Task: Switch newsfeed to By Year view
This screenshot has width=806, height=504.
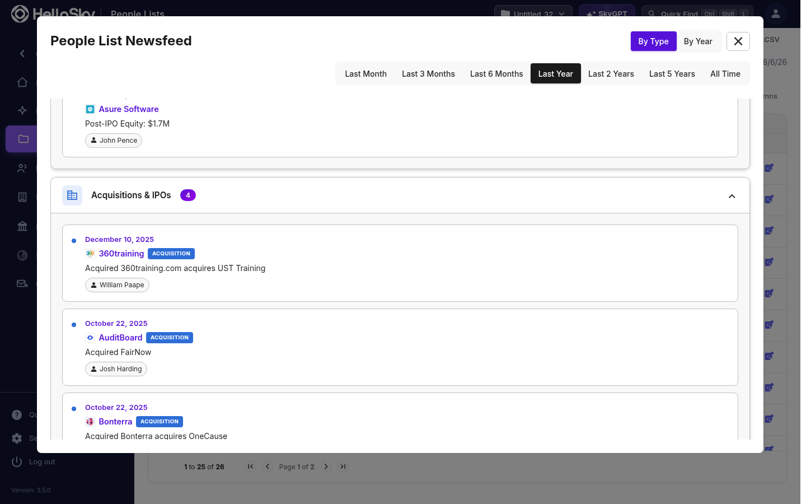Action: coord(698,41)
